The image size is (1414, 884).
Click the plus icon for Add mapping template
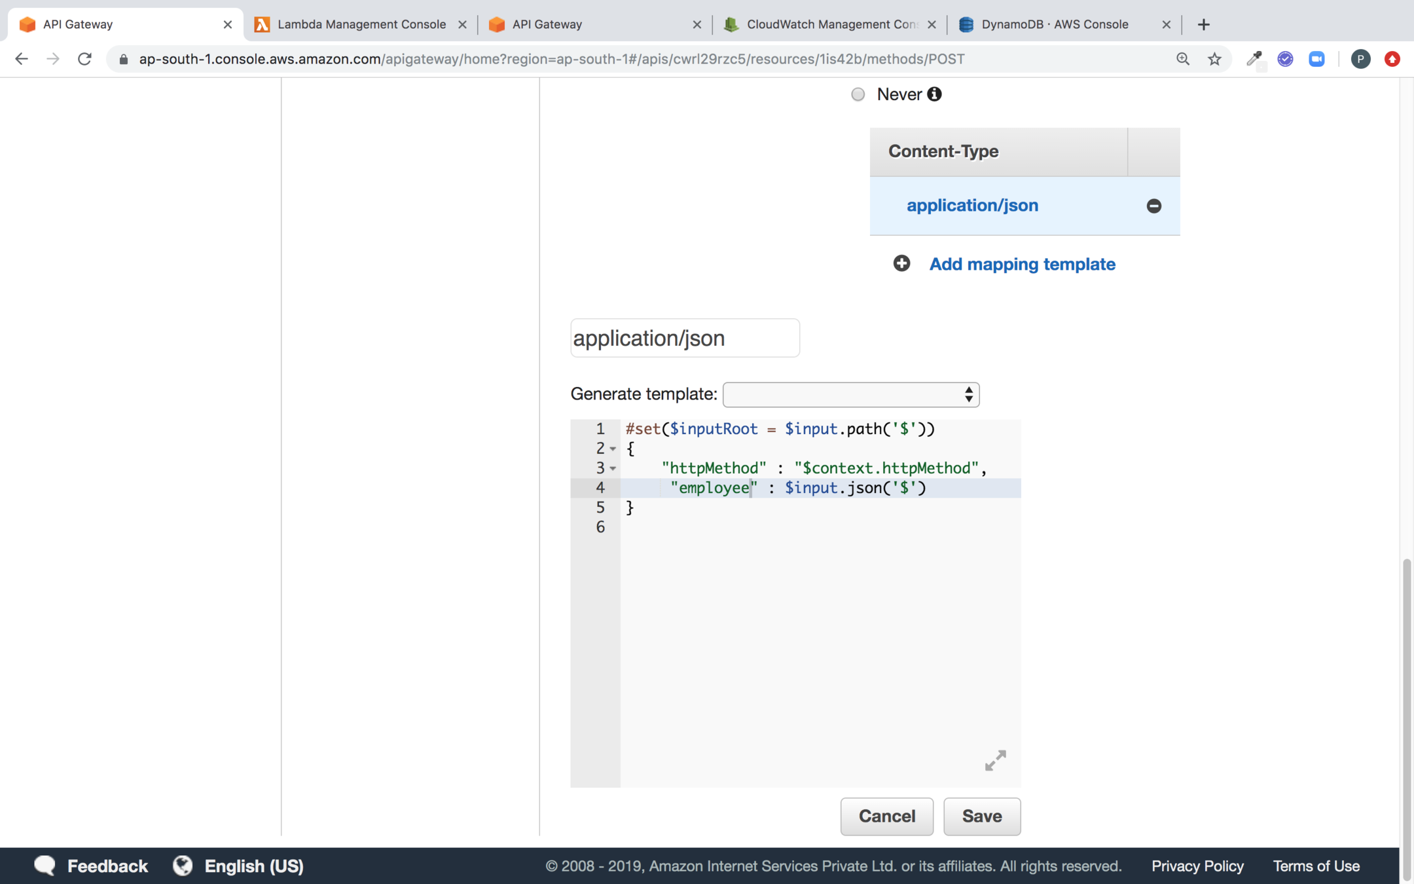tap(901, 263)
